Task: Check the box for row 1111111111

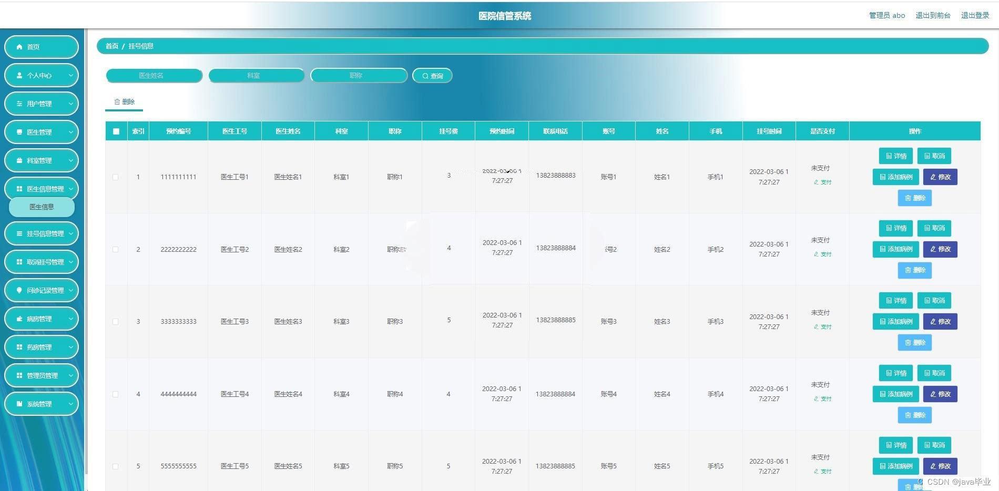Action: tap(116, 177)
